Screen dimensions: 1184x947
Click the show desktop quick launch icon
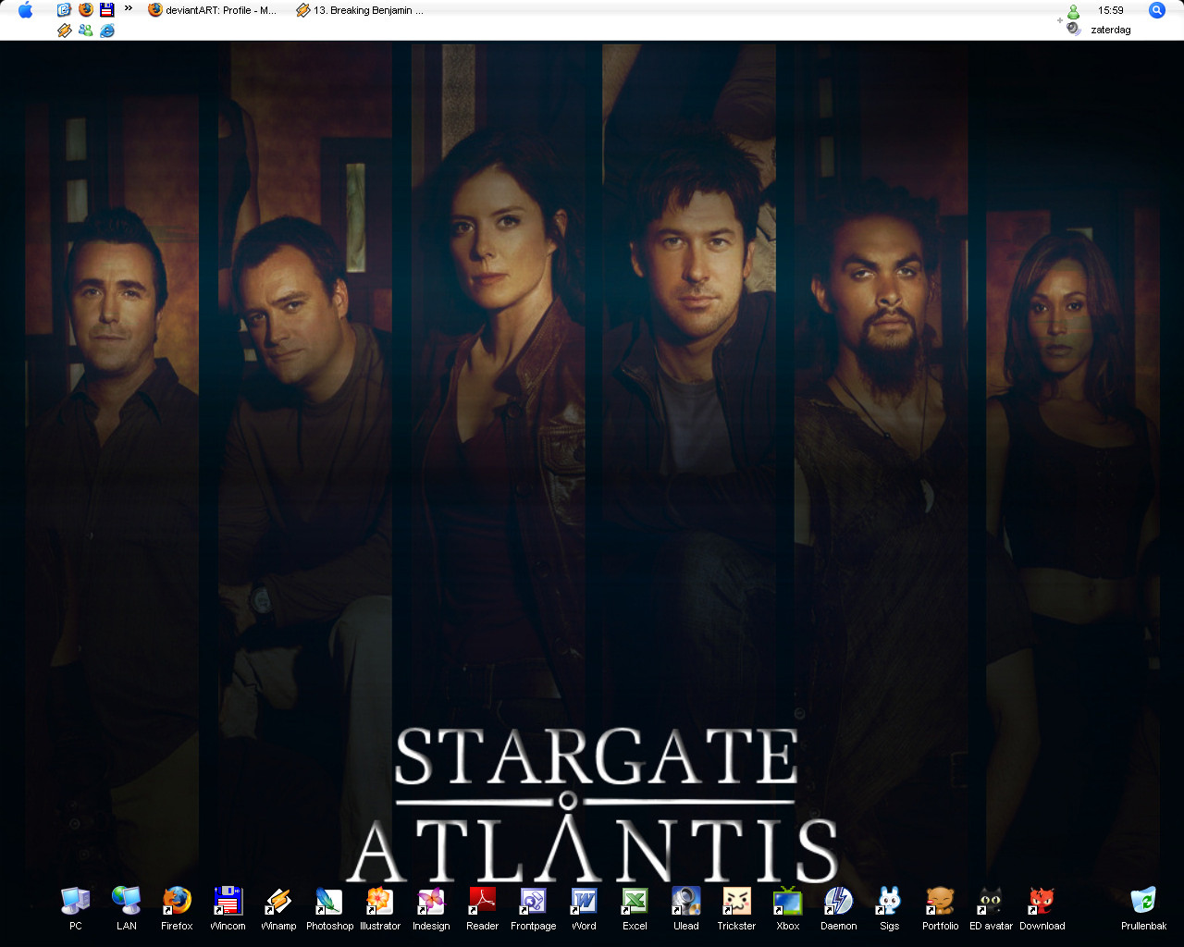point(64,10)
